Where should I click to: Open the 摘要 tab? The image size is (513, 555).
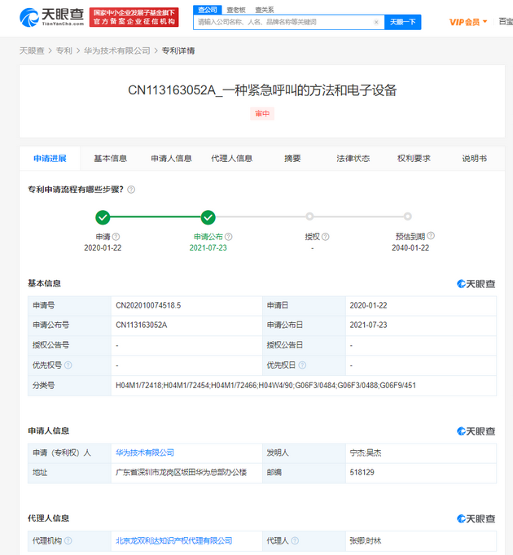coord(292,158)
